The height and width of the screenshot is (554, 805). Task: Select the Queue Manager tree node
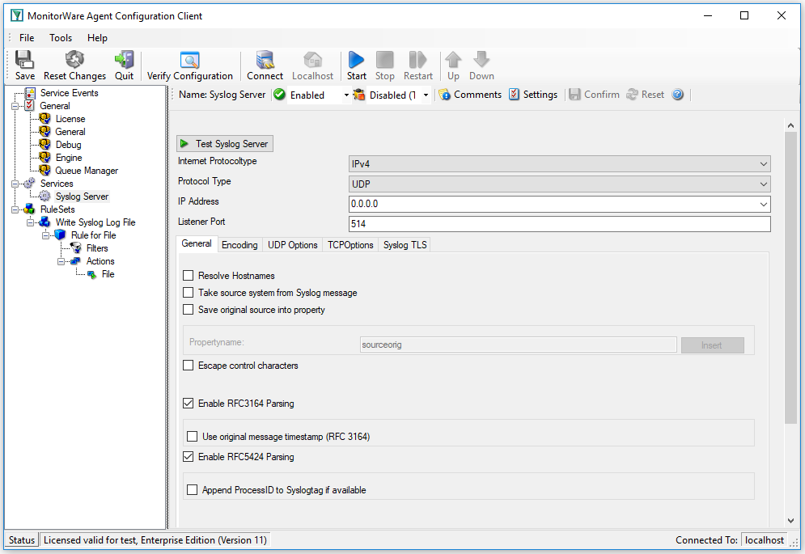[x=87, y=171]
